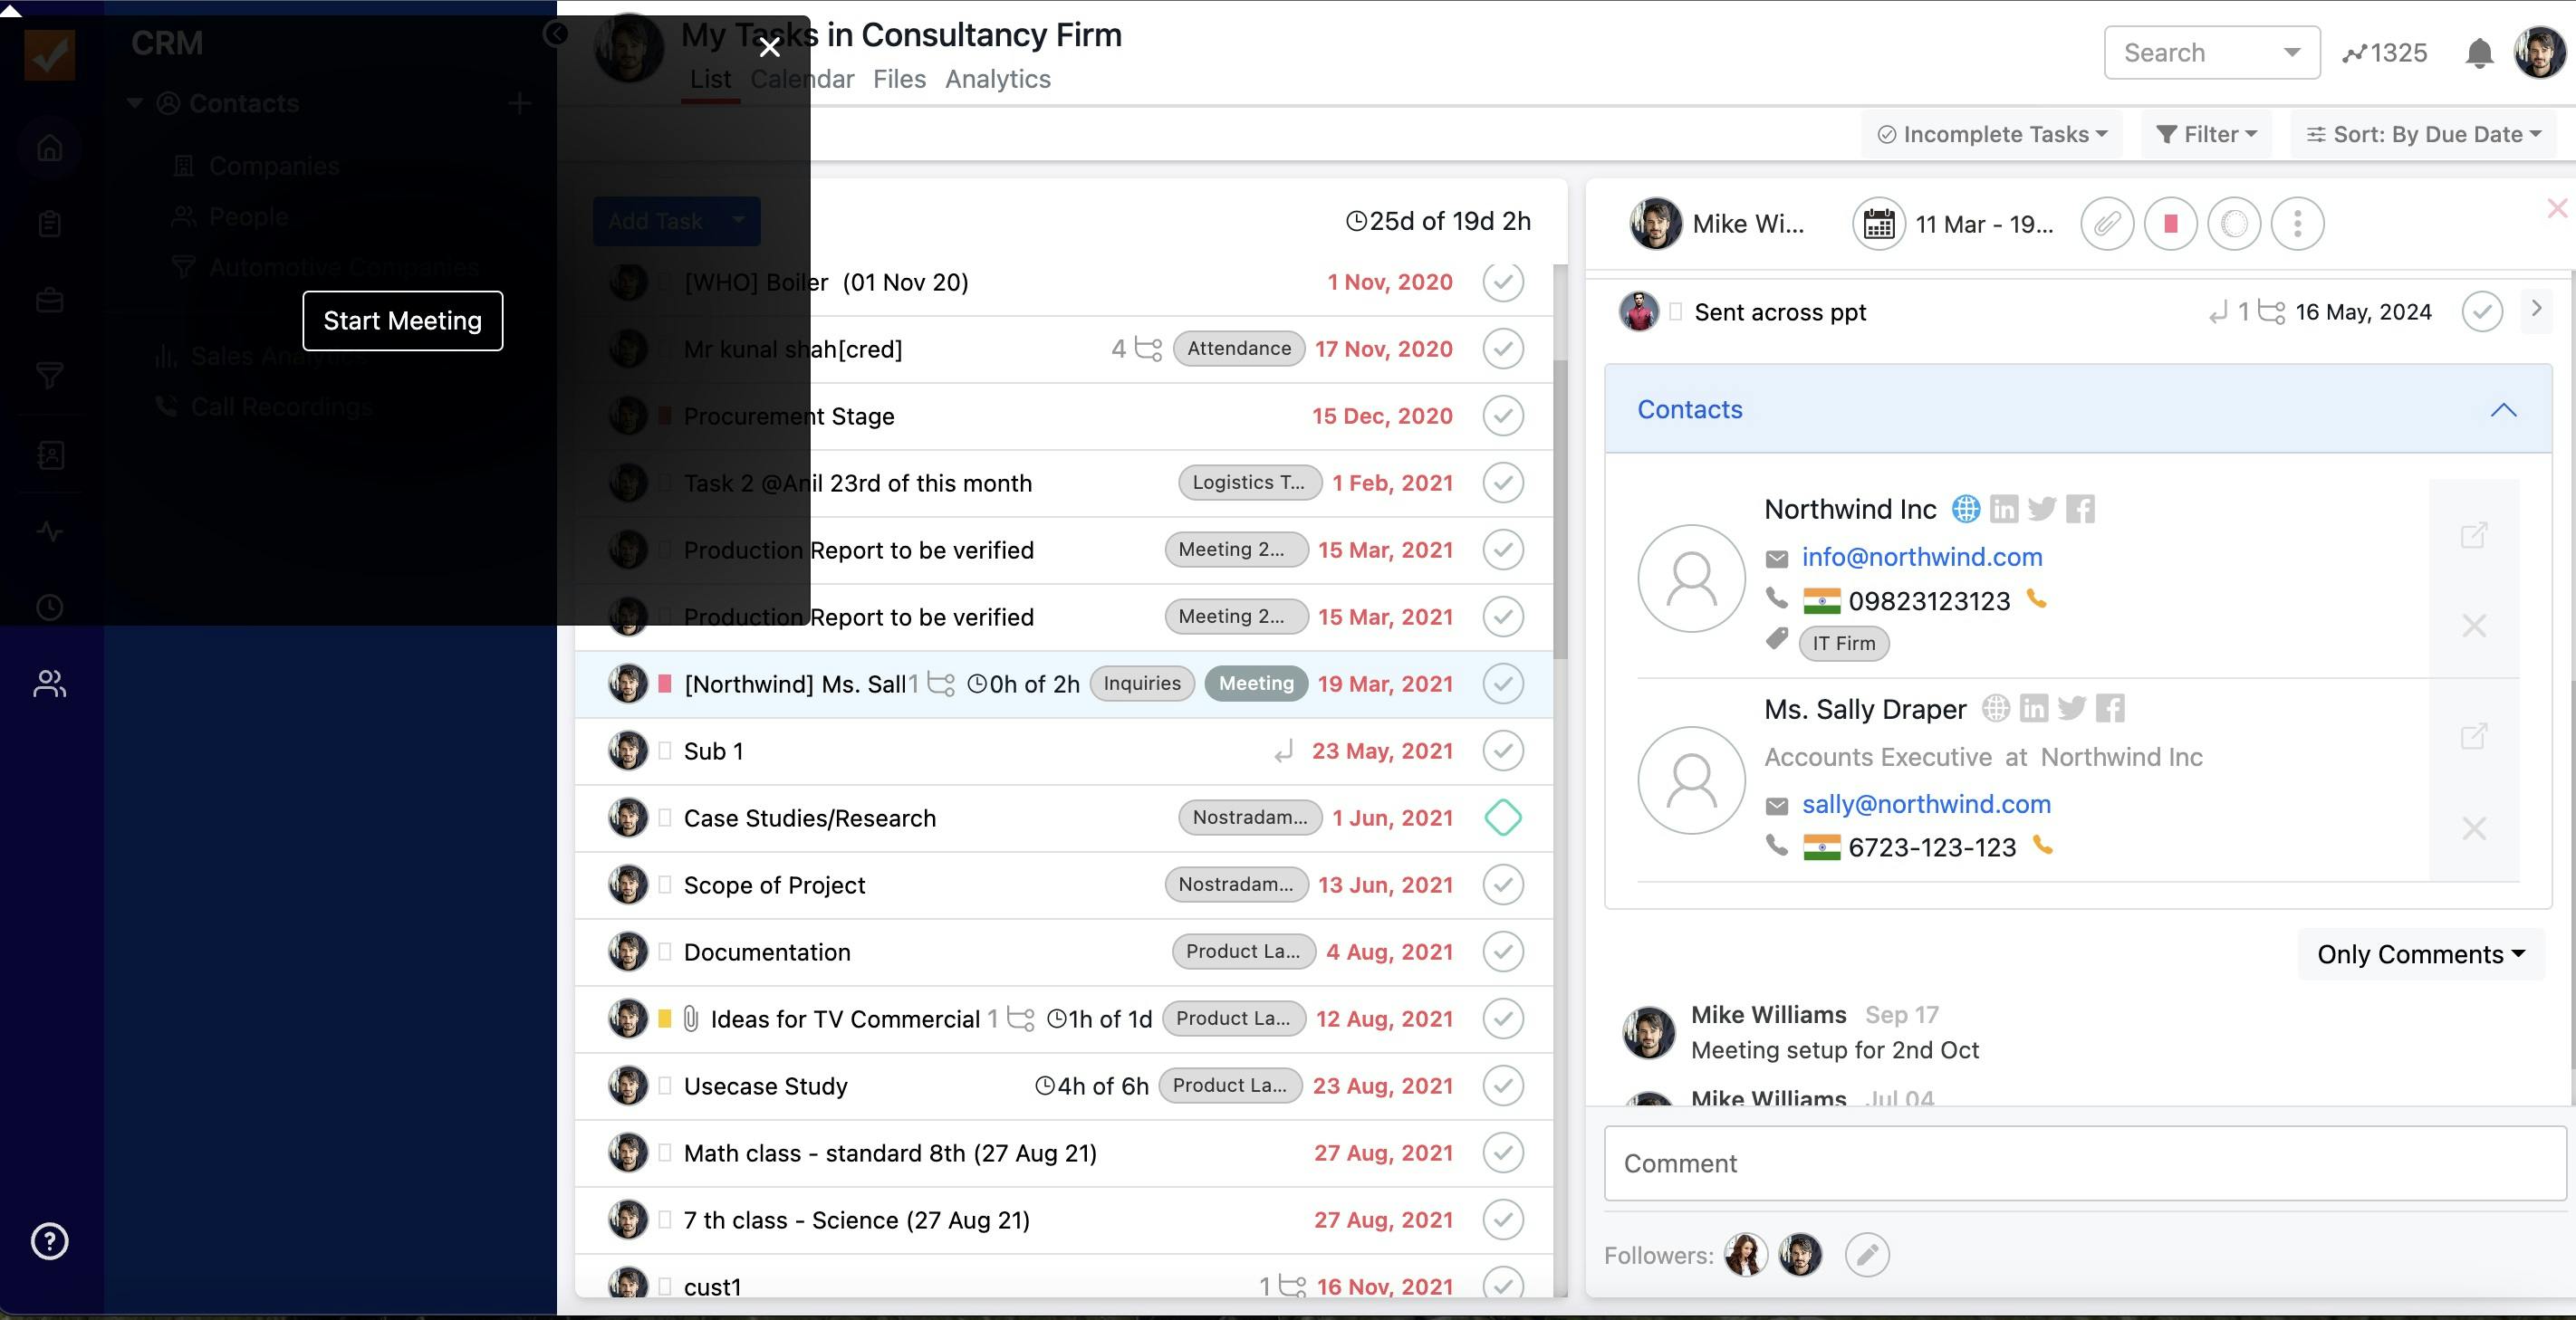Open Sort: By Due Date dropdown

(x=2423, y=135)
